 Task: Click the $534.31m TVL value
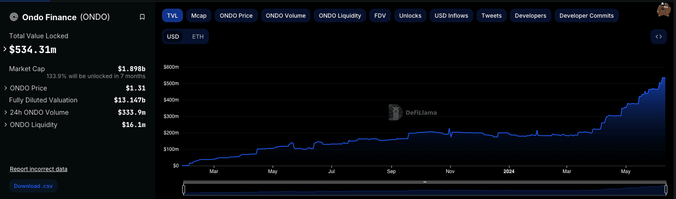(x=33, y=50)
